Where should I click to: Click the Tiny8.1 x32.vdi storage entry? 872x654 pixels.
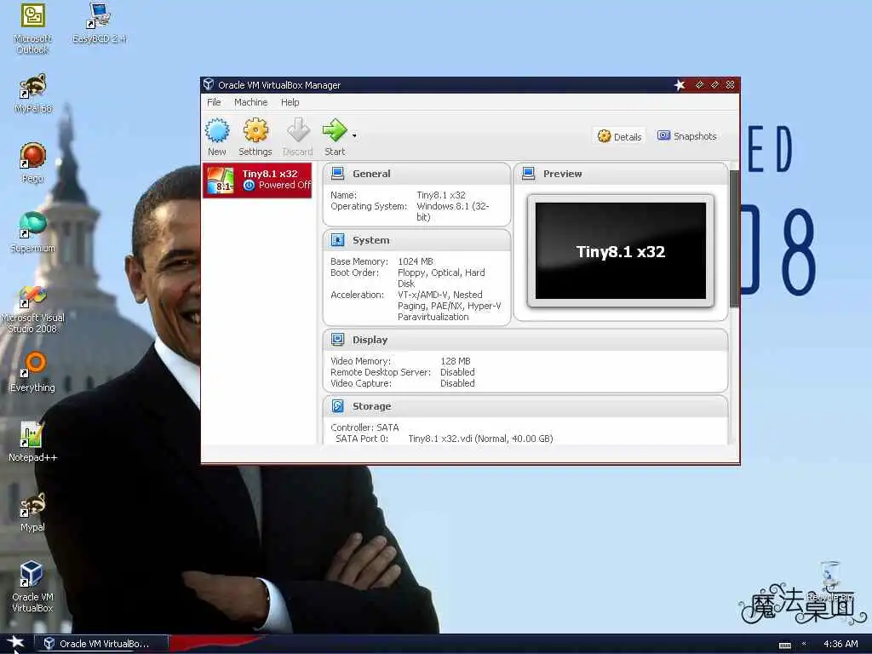click(x=480, y=439)
